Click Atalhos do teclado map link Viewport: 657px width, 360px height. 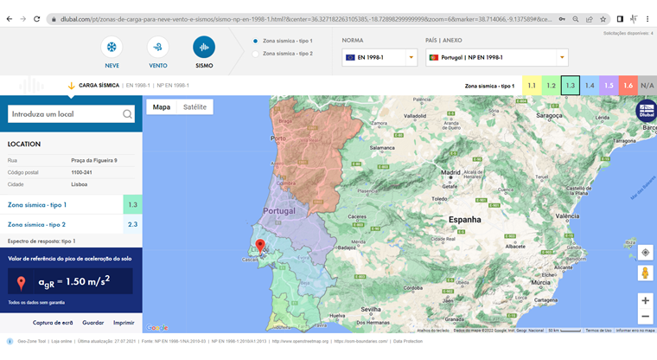point(433,331)
